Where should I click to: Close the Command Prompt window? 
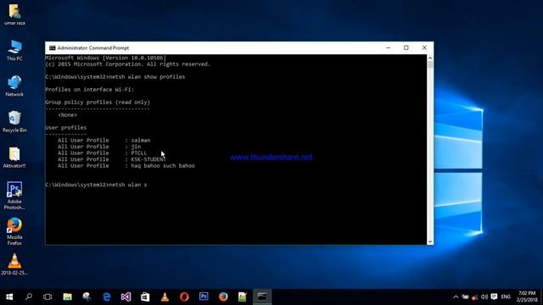[424, 47]
